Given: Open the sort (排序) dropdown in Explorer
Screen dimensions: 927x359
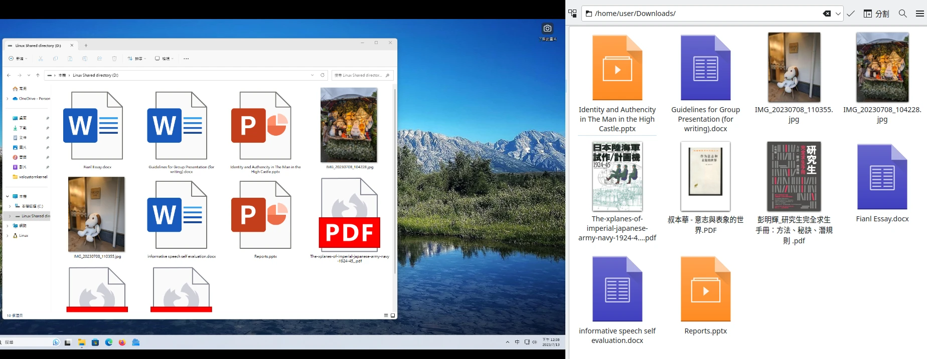Looking at the screenshot, I should tap(136, 59).
